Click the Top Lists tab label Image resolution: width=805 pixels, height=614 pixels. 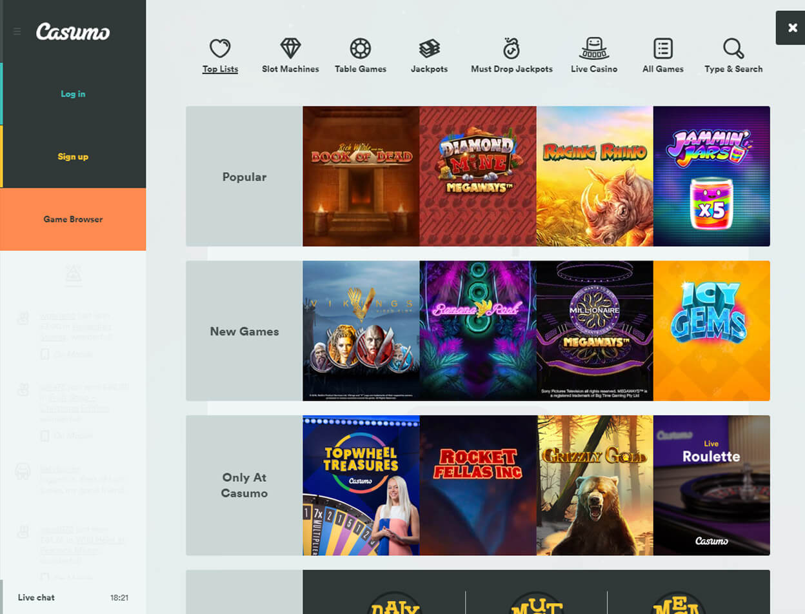pyautogui.click(x=220, y=69)
